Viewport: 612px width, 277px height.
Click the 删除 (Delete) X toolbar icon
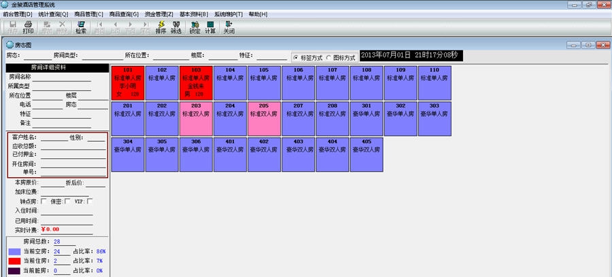pos(62,27)
